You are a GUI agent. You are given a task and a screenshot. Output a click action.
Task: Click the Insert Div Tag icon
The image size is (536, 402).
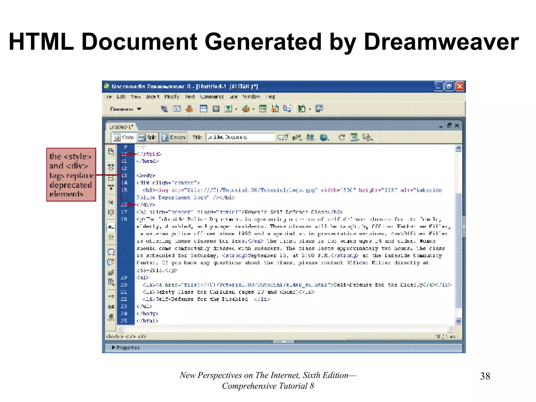pos(216,109)
